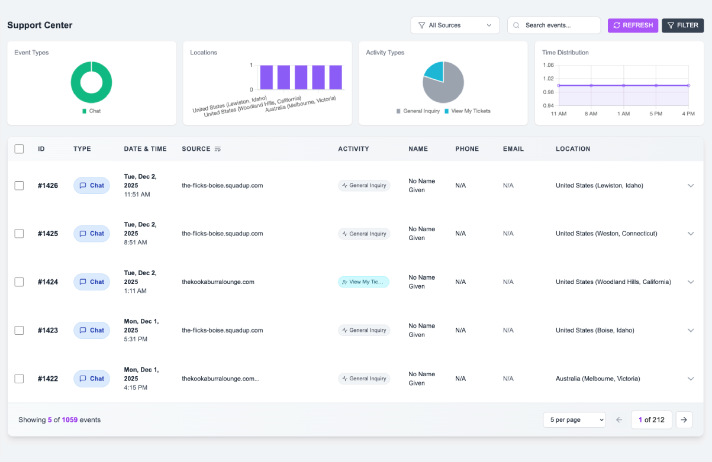Select the checkbox for event #1424
712x462 pixels.
(19, 282)
